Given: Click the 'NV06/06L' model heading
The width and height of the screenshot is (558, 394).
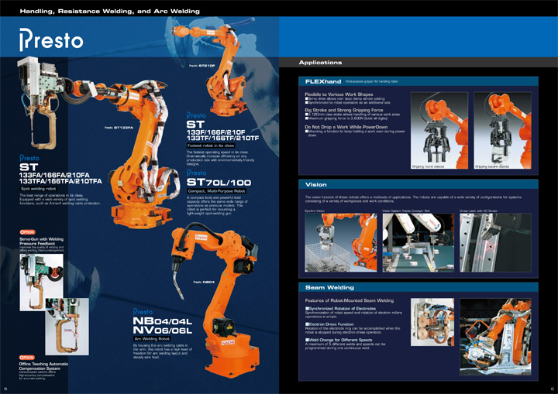Looking at the screenshot, I should [x=162, y=331].
